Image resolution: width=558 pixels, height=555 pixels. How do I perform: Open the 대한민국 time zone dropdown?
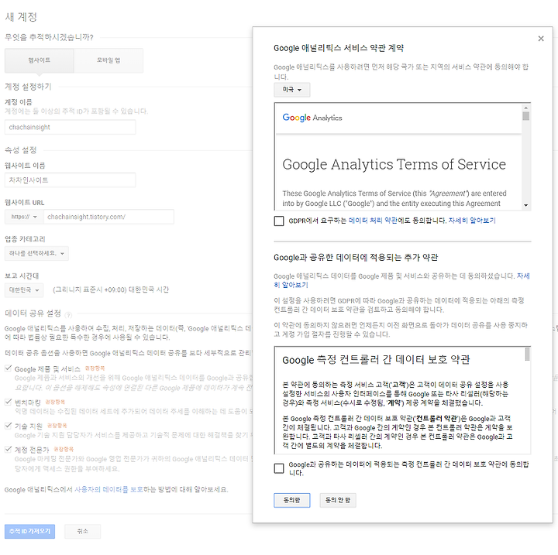(x=24, y=289)
